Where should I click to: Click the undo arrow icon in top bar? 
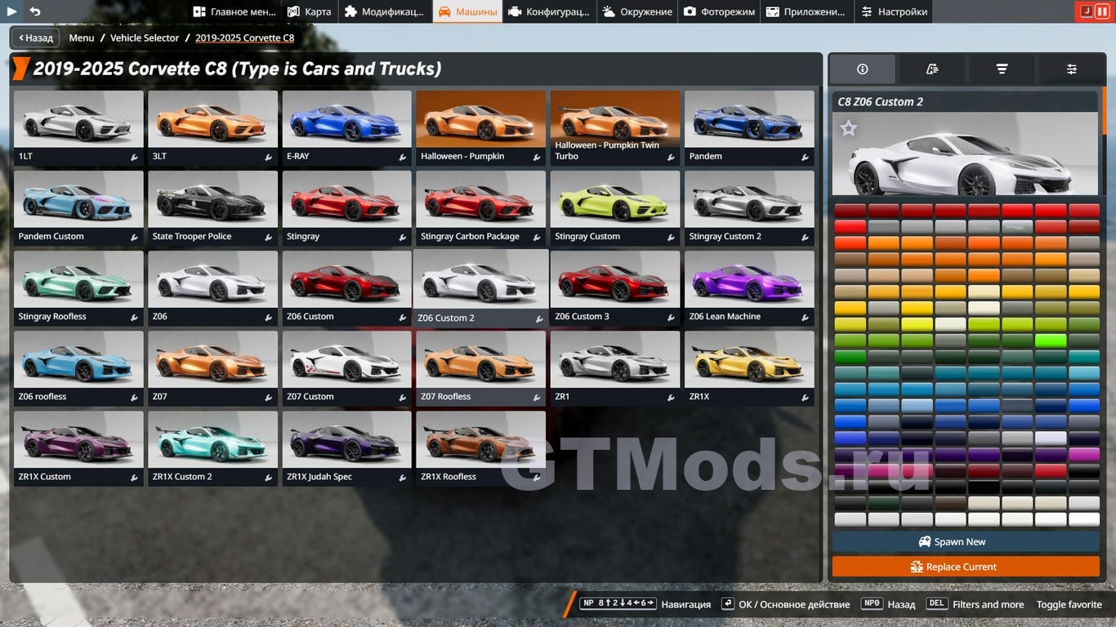tap(35, 11)
